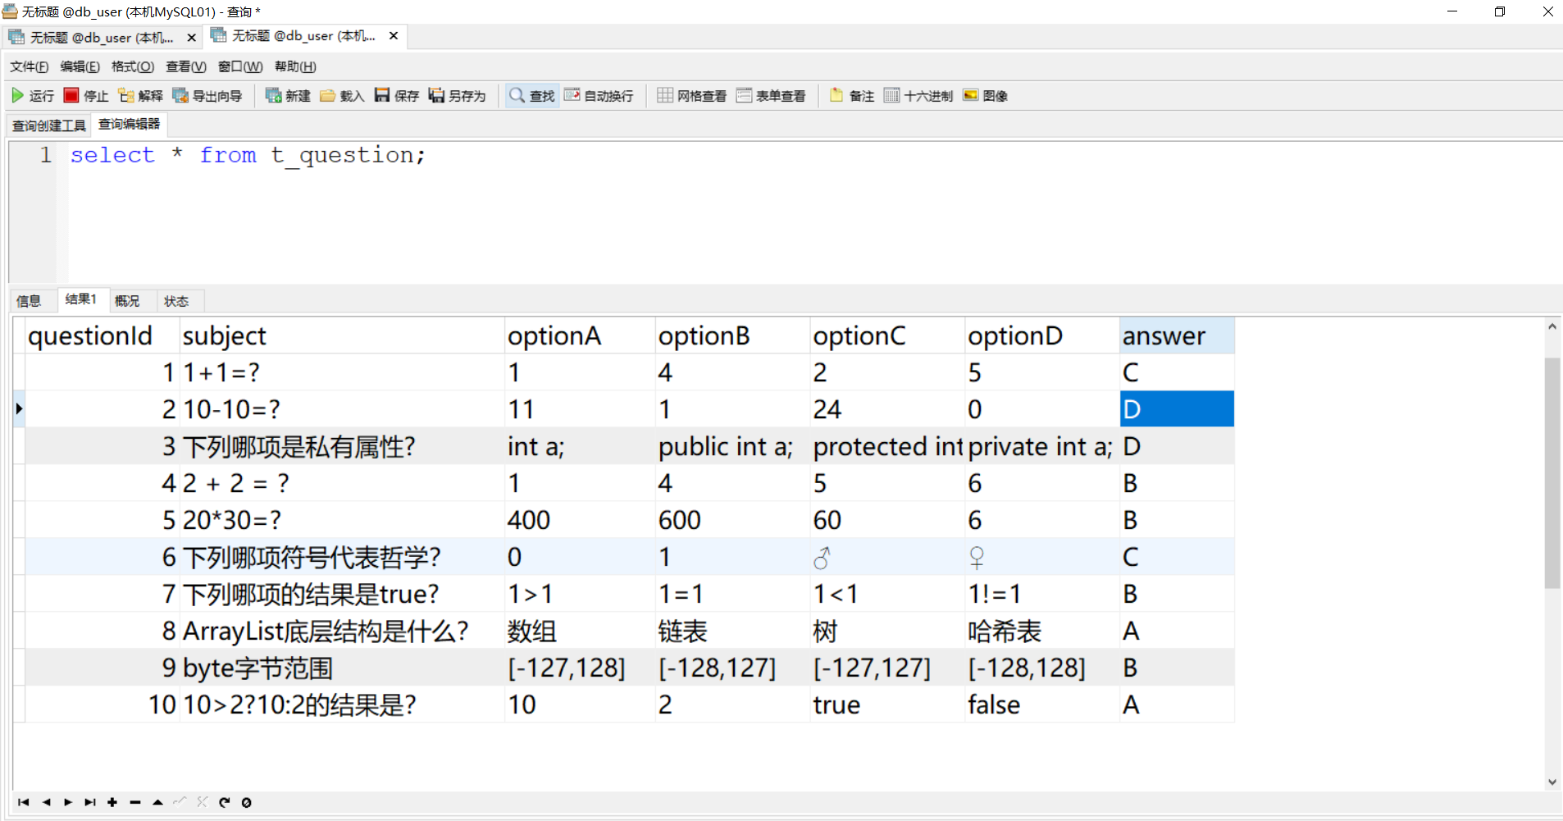Open the 图像 image view

[x=986, y=96]
